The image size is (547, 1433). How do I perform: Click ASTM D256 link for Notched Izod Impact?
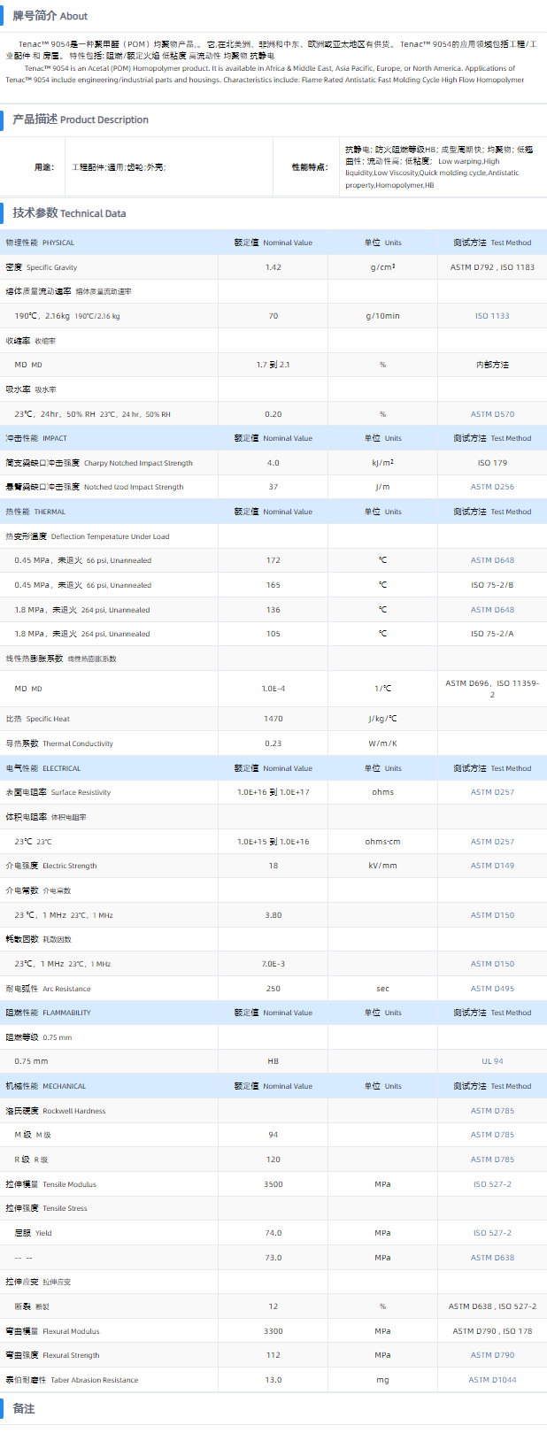(x=492, y=487)
